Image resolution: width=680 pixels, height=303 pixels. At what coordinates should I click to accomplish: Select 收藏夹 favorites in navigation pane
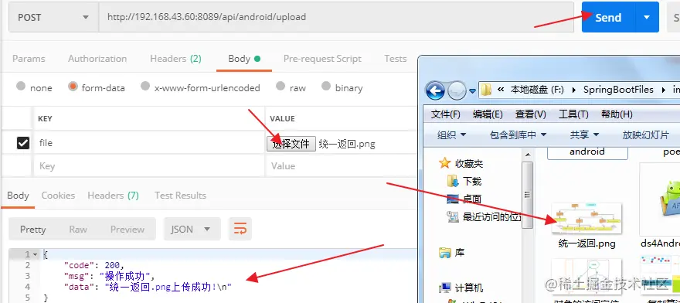461,164
